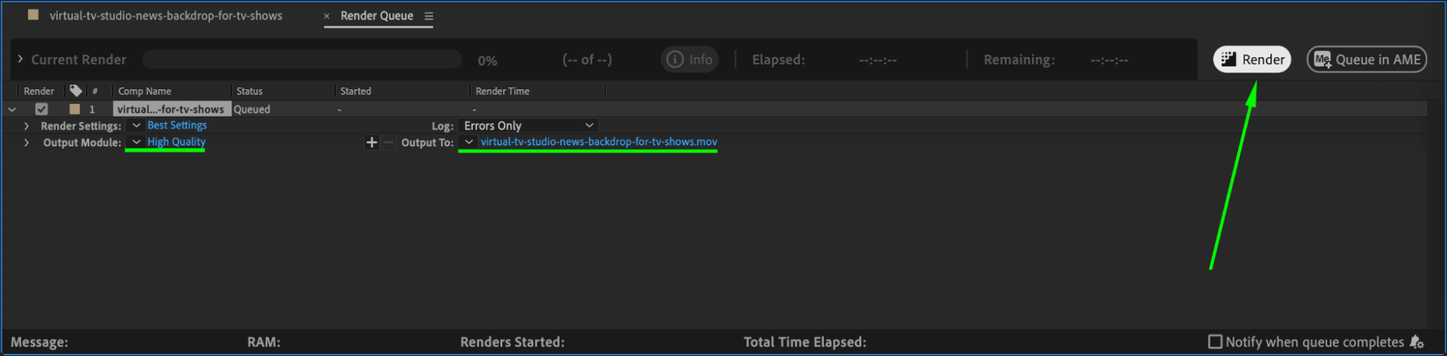Switch to virtual-tv-studio-news-backdrop composition tab
This screenshot has width=1447, height=356.
coord(166,15)
